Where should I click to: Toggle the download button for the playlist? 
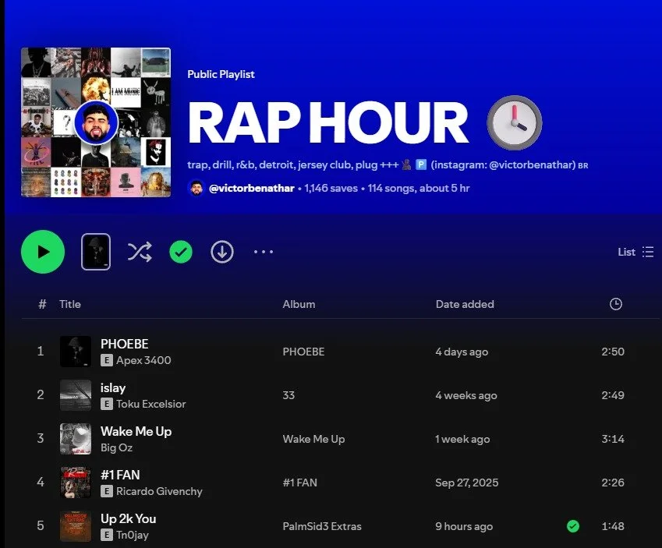tap(221, 252)
